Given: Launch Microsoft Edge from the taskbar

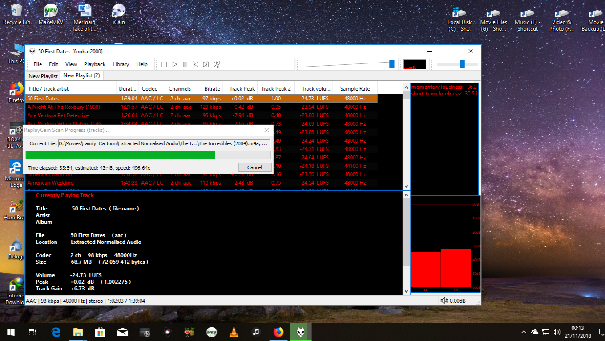Looking at the screenshot, I should 56,332.
